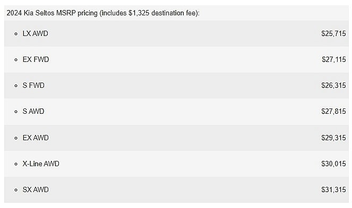The width and height of the screenshot is (352, 208).
Task: Click the $31,315 price
Action: pyautogui.click(x=333, y=189)
